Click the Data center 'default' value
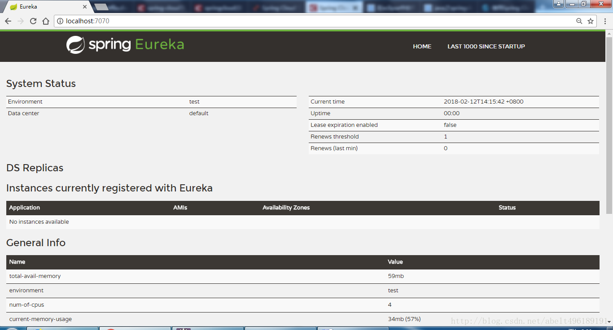 coord(199,113)
